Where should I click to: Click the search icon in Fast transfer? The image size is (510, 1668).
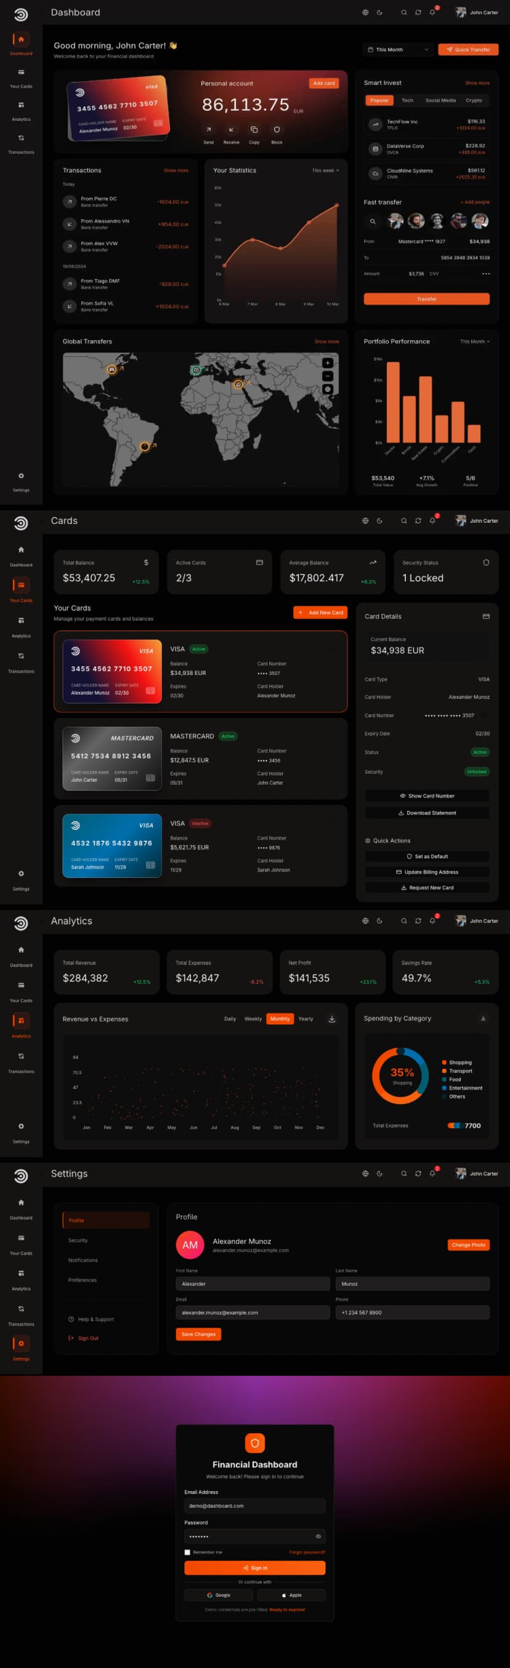coord(373,221)
